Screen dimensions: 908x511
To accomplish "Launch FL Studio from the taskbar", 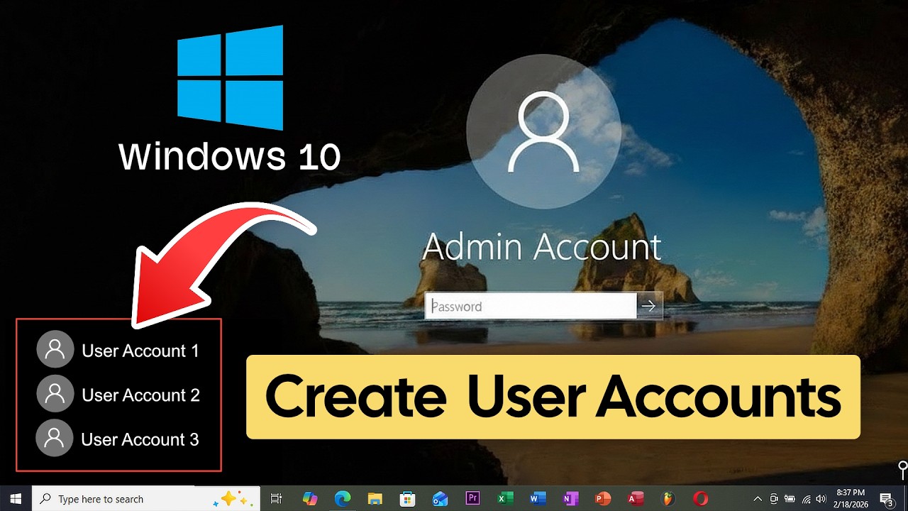I will click(668, 499).
